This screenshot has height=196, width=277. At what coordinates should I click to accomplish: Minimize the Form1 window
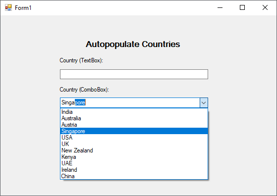(x=220, y=7)
